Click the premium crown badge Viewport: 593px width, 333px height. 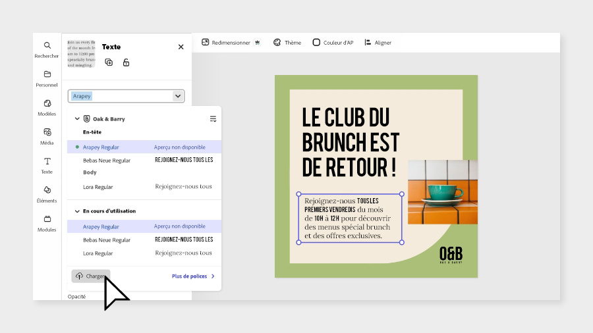[257, 43]
